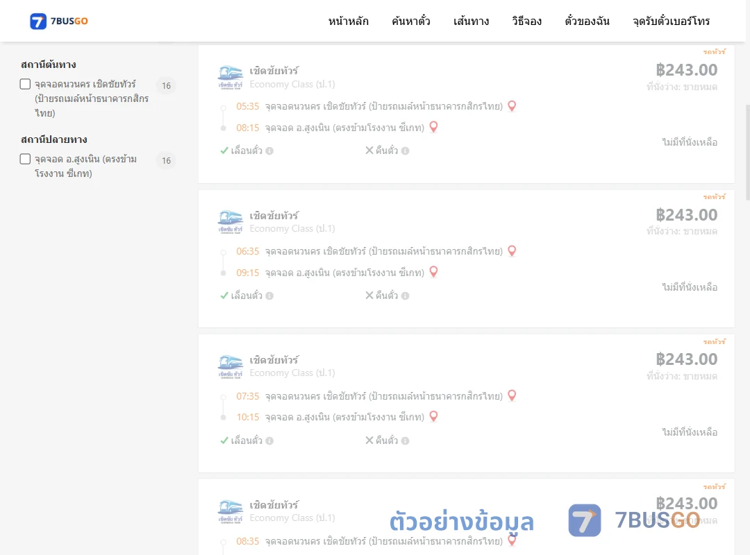Go to หน้าหลัก menu
Screen dimensions: 750x555
pyautogui.click(x=348, y=21)
